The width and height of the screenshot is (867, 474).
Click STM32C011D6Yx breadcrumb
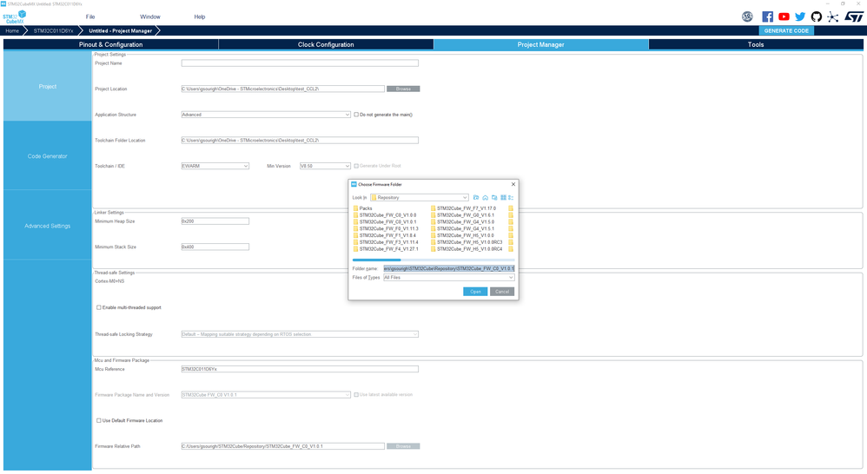53,30
